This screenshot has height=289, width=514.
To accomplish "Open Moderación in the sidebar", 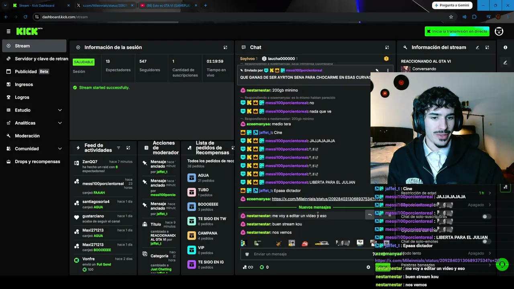I will 34,136.
